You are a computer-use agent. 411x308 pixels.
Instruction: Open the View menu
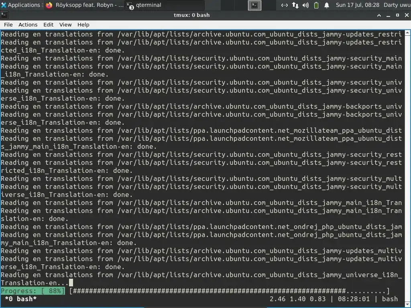coord(65,24)
